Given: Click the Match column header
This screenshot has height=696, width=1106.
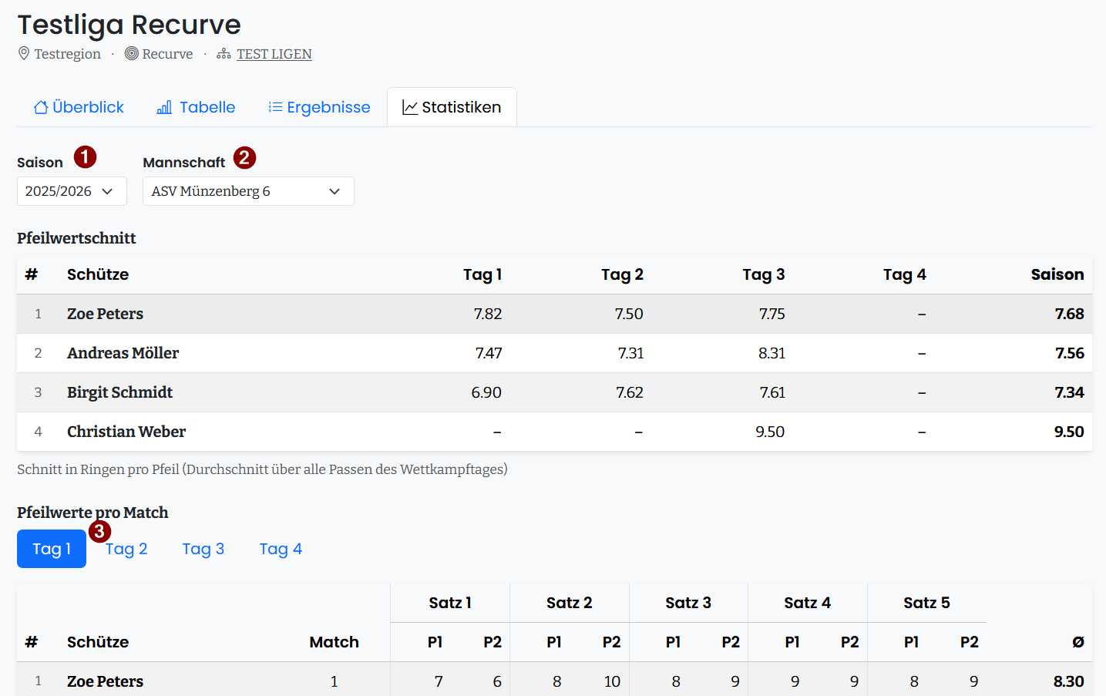Looking at the screenshot, I should pos(334,642).
